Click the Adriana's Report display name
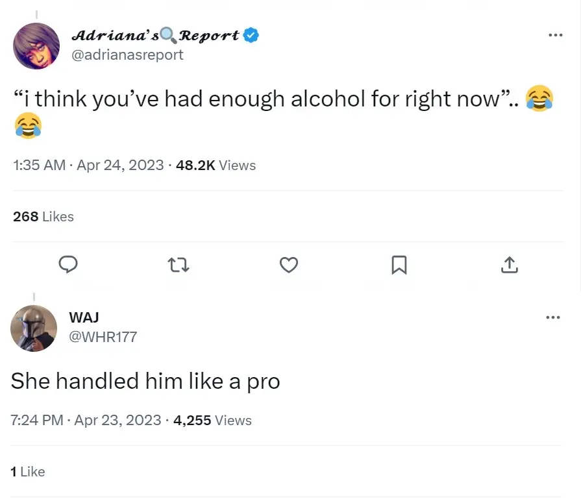 coord(155,35)
